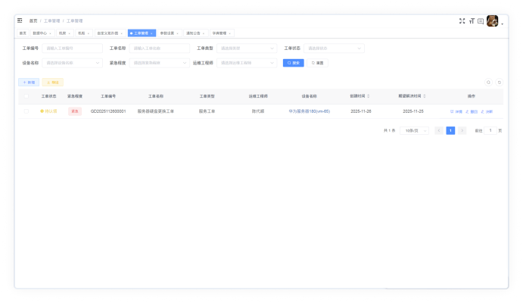The image size is (523, 303).
Task: Open the 华为服务器180(vm-65) device link
Action: coord(310,111)
